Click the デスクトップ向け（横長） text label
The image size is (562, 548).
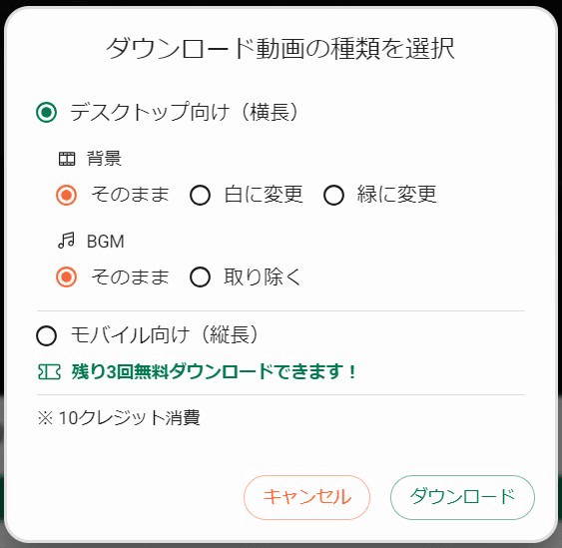click(184, 112)
